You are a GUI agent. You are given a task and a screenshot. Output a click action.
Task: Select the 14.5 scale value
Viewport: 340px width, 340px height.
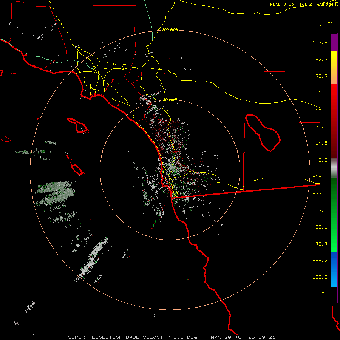(321, 143)
